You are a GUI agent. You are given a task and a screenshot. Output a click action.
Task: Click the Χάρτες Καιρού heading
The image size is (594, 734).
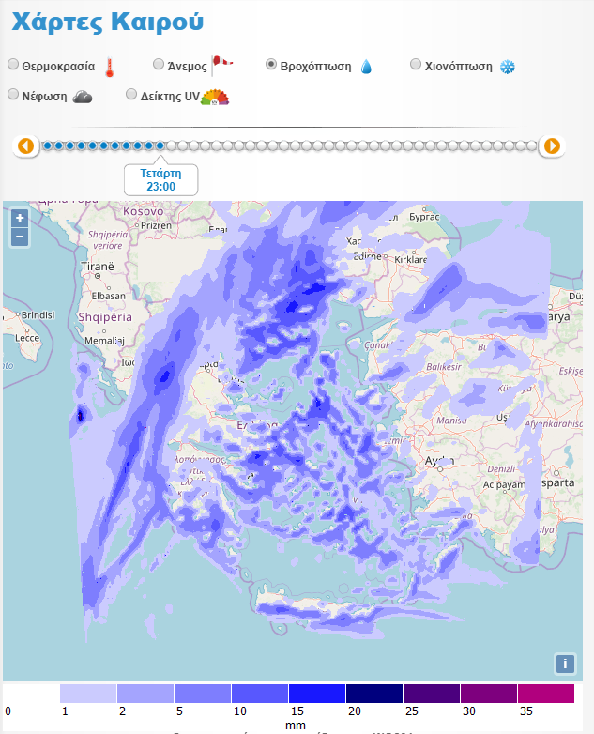coord(108,22)
